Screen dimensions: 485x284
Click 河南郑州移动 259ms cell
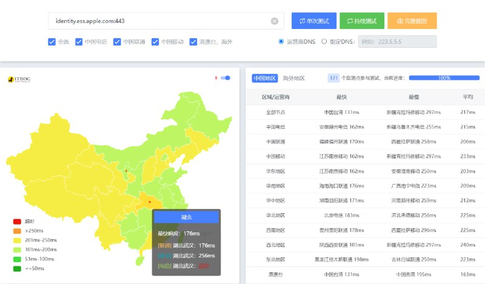pyautogui.click(x=413, y=200)
